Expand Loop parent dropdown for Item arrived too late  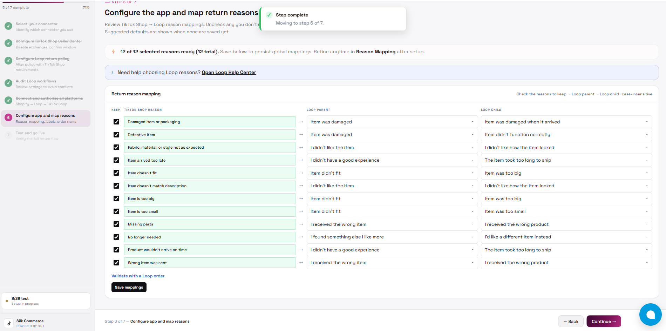coord(392,160)
